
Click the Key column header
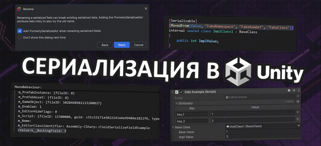pos(192,108)
